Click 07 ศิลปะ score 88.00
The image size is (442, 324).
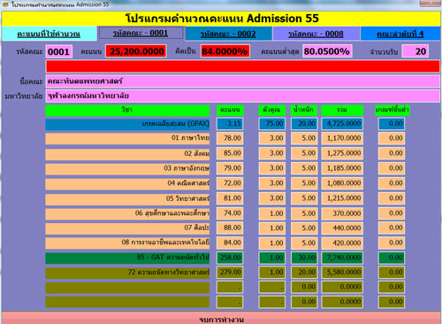click(230, 228)
